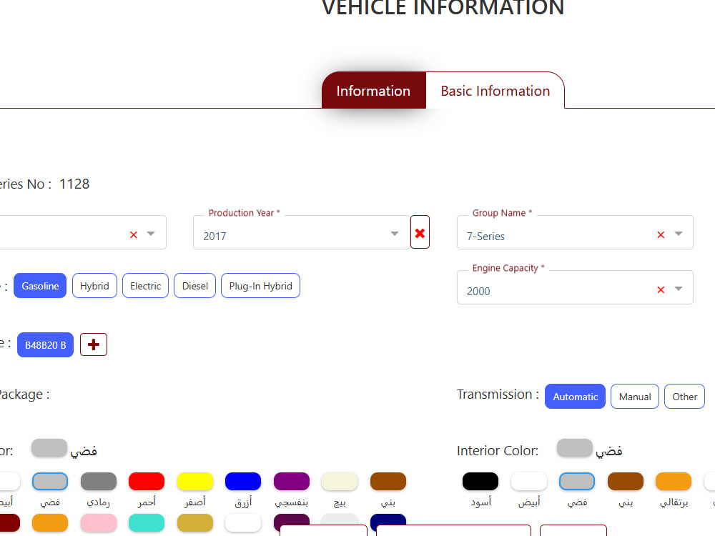Expand the Engine Capacity dropdown arrow

point(679,289)
